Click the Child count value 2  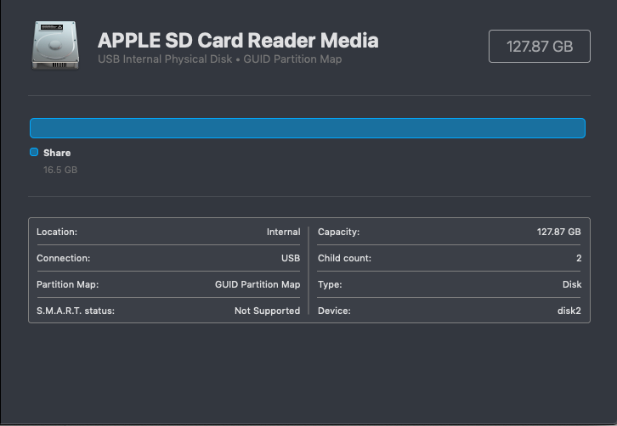coord(579,258)
